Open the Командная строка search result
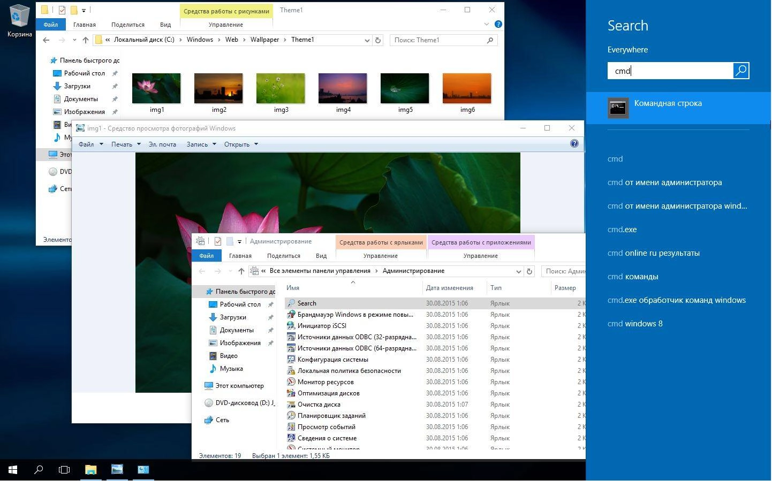The image size is (772, 481). [679, 108]
